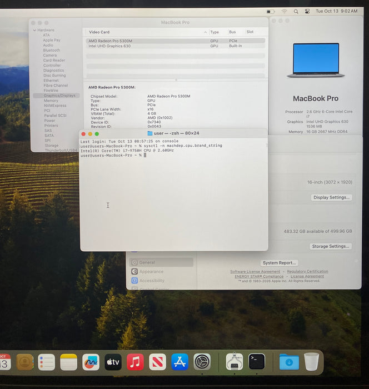Screen dimensions: 369x389
Task: Select Apple Pay in hardware list
Action: click(x=52, y=40)
